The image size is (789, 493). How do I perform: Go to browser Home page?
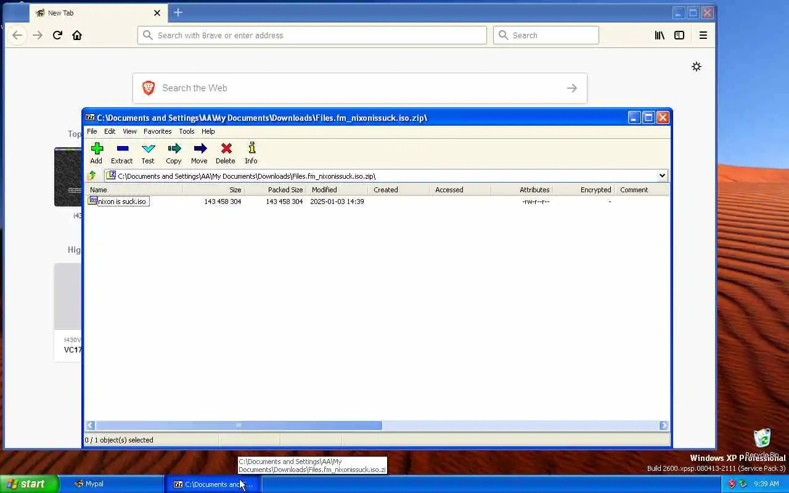(77, 35)
